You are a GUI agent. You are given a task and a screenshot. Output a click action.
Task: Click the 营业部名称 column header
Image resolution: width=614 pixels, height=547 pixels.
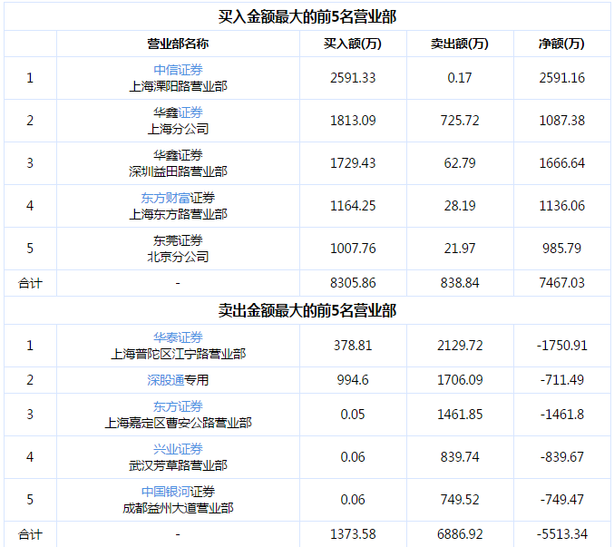(x=178, y=44)
